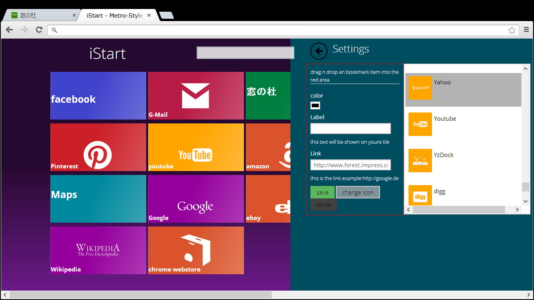Open the chrome webstore tile

196,250
